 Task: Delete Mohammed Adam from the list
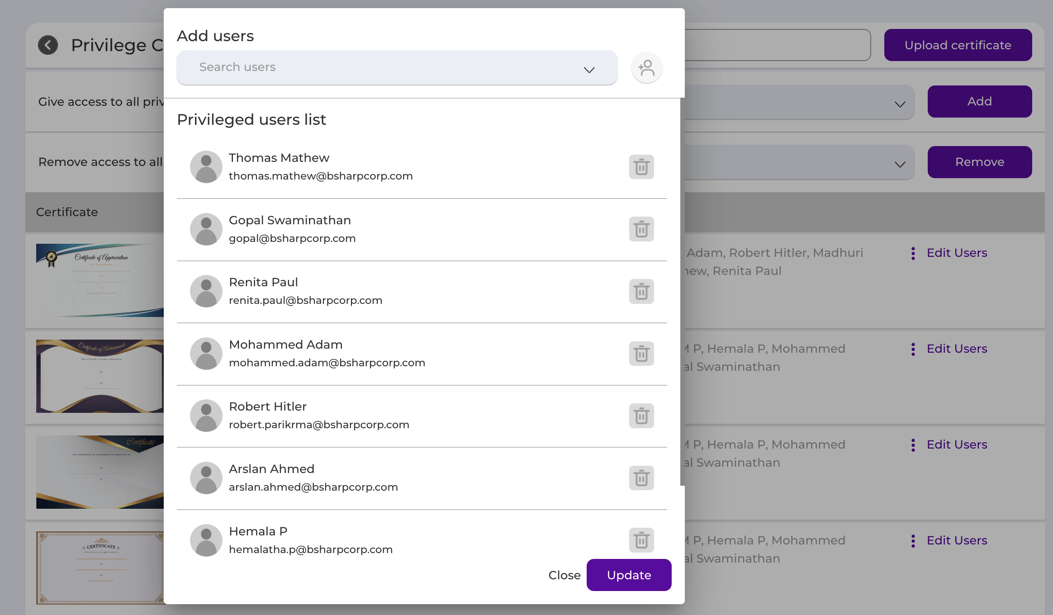point(641,354)
